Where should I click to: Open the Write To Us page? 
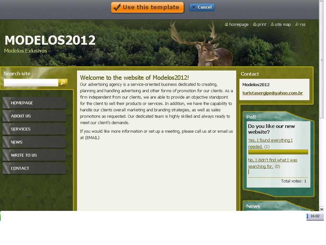tap(24, 155)
